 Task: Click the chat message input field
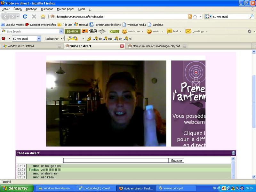click(x=116, y=161)
